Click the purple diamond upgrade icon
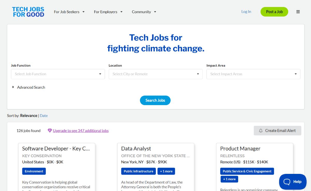 pos(50,131)
